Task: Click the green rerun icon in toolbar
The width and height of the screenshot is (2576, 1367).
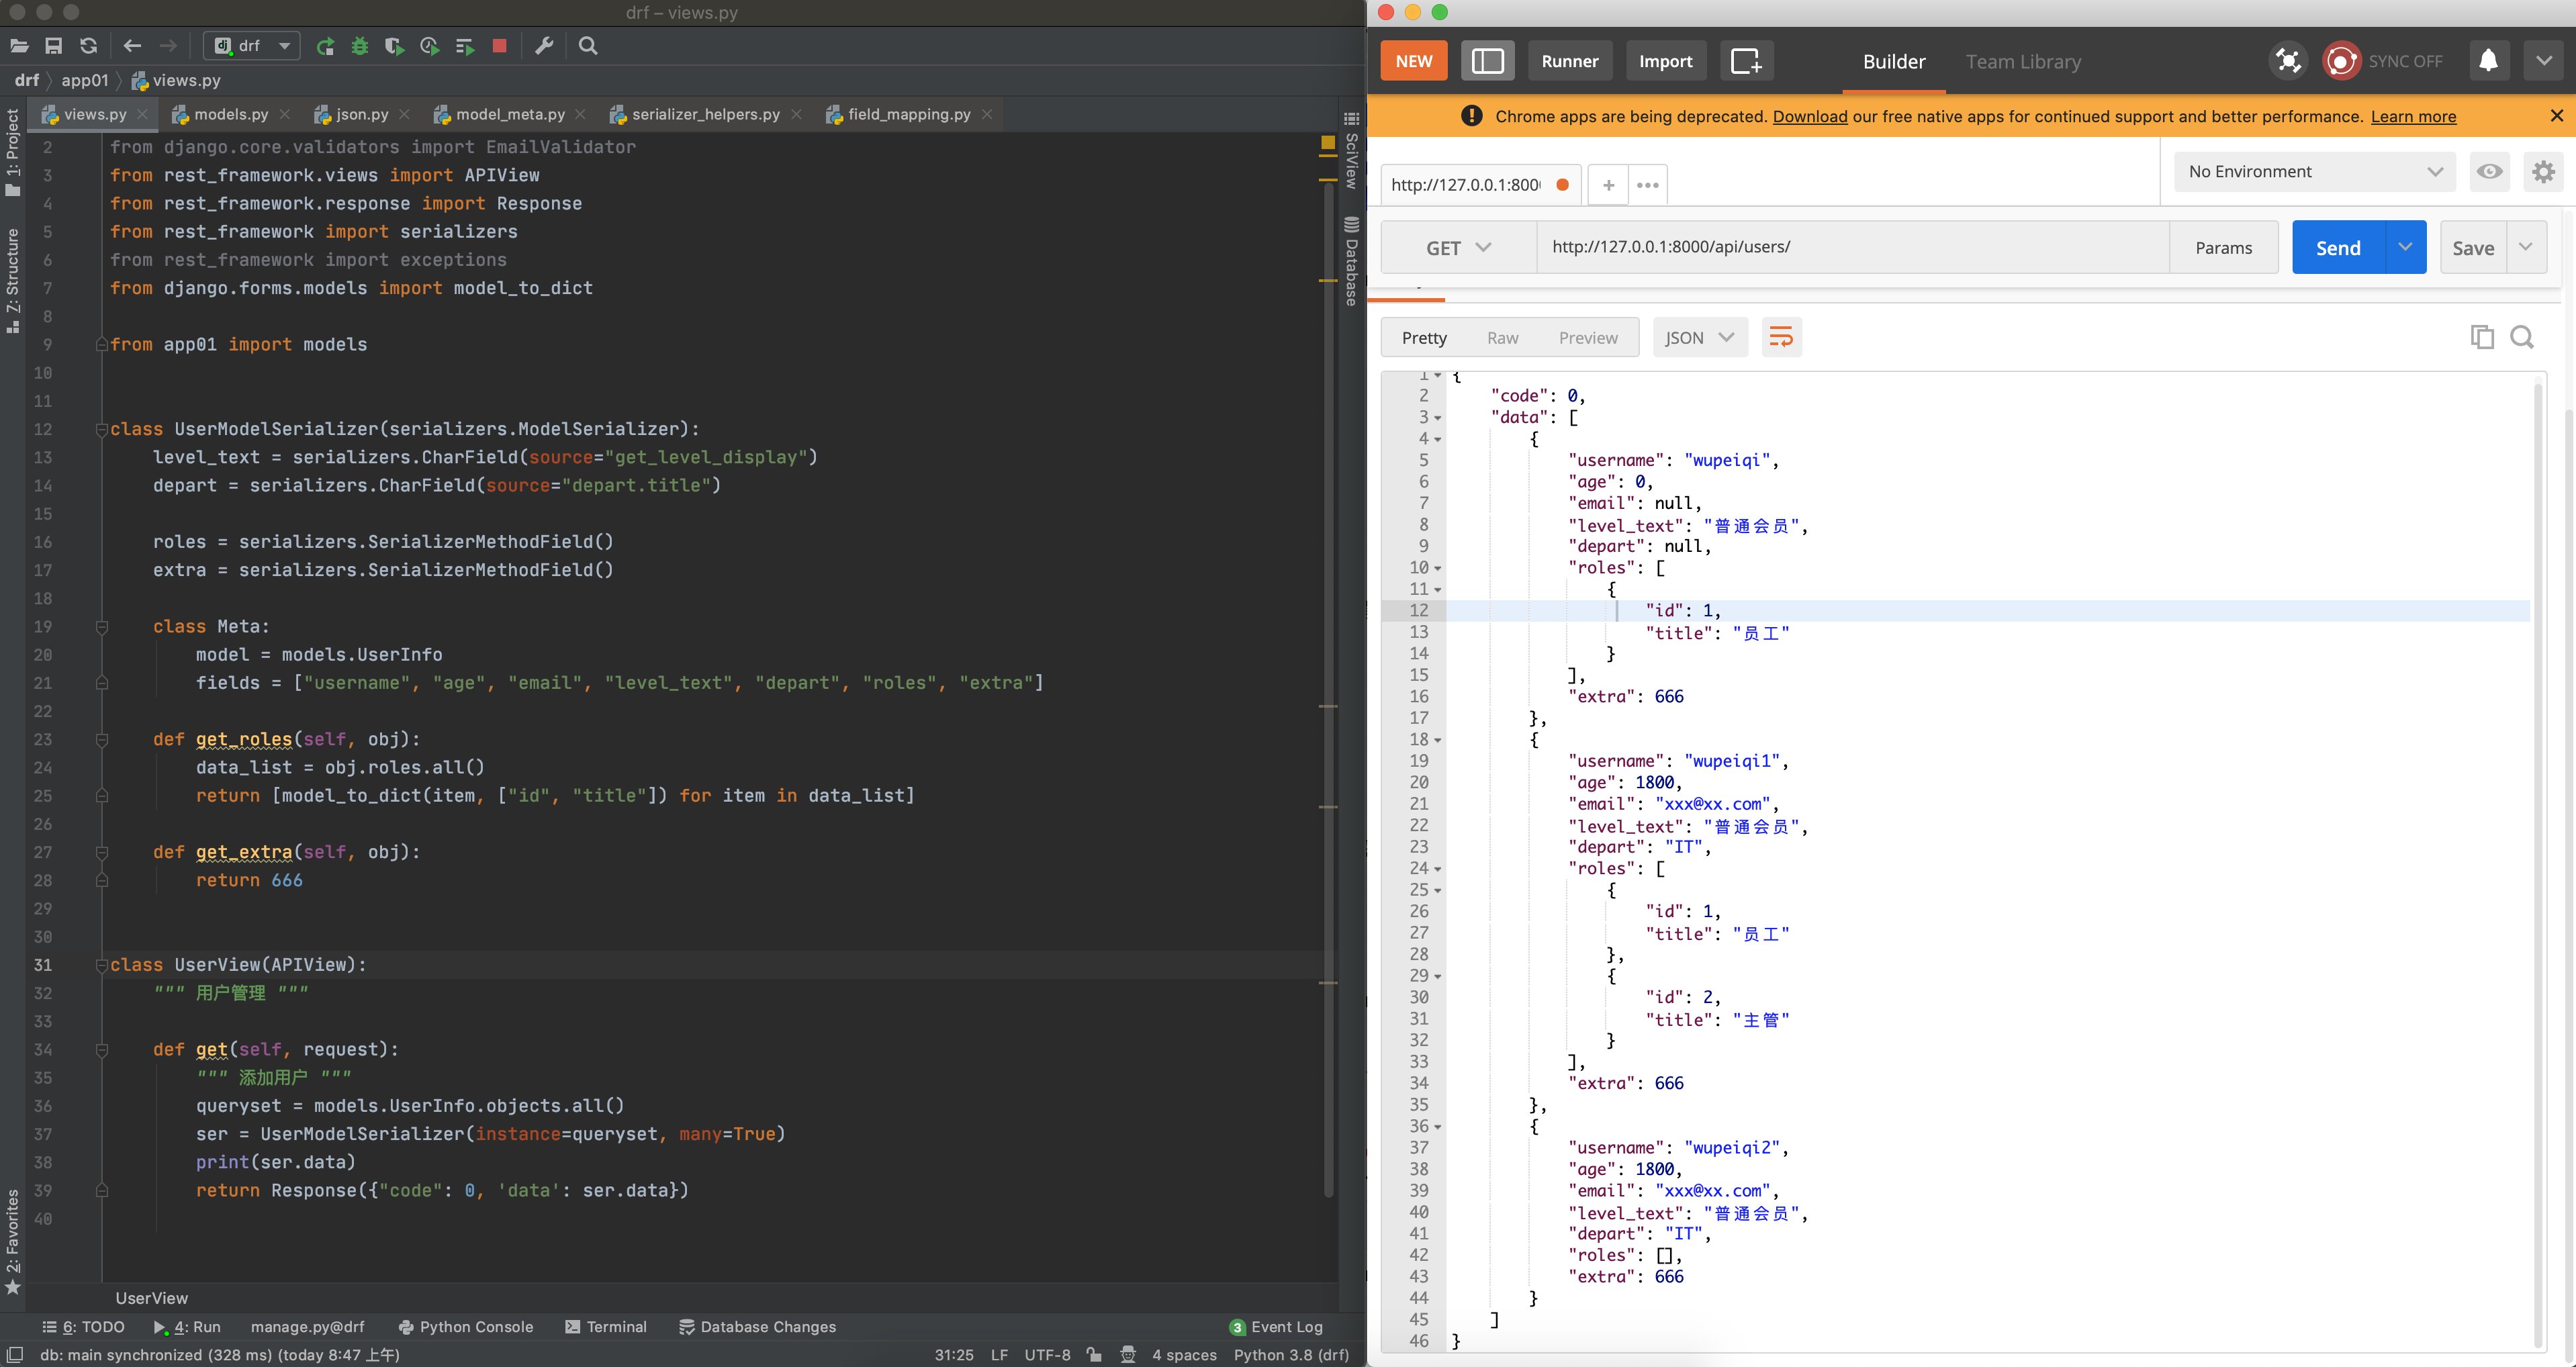Action: pos(325,46)
